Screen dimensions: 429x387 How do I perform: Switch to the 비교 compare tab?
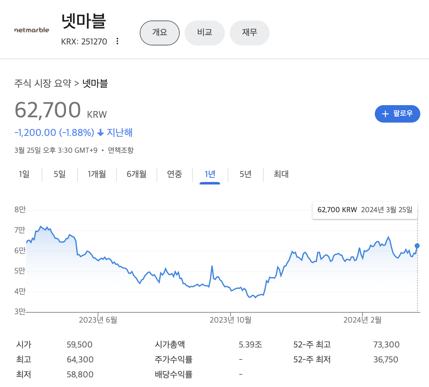coord(205,33)
